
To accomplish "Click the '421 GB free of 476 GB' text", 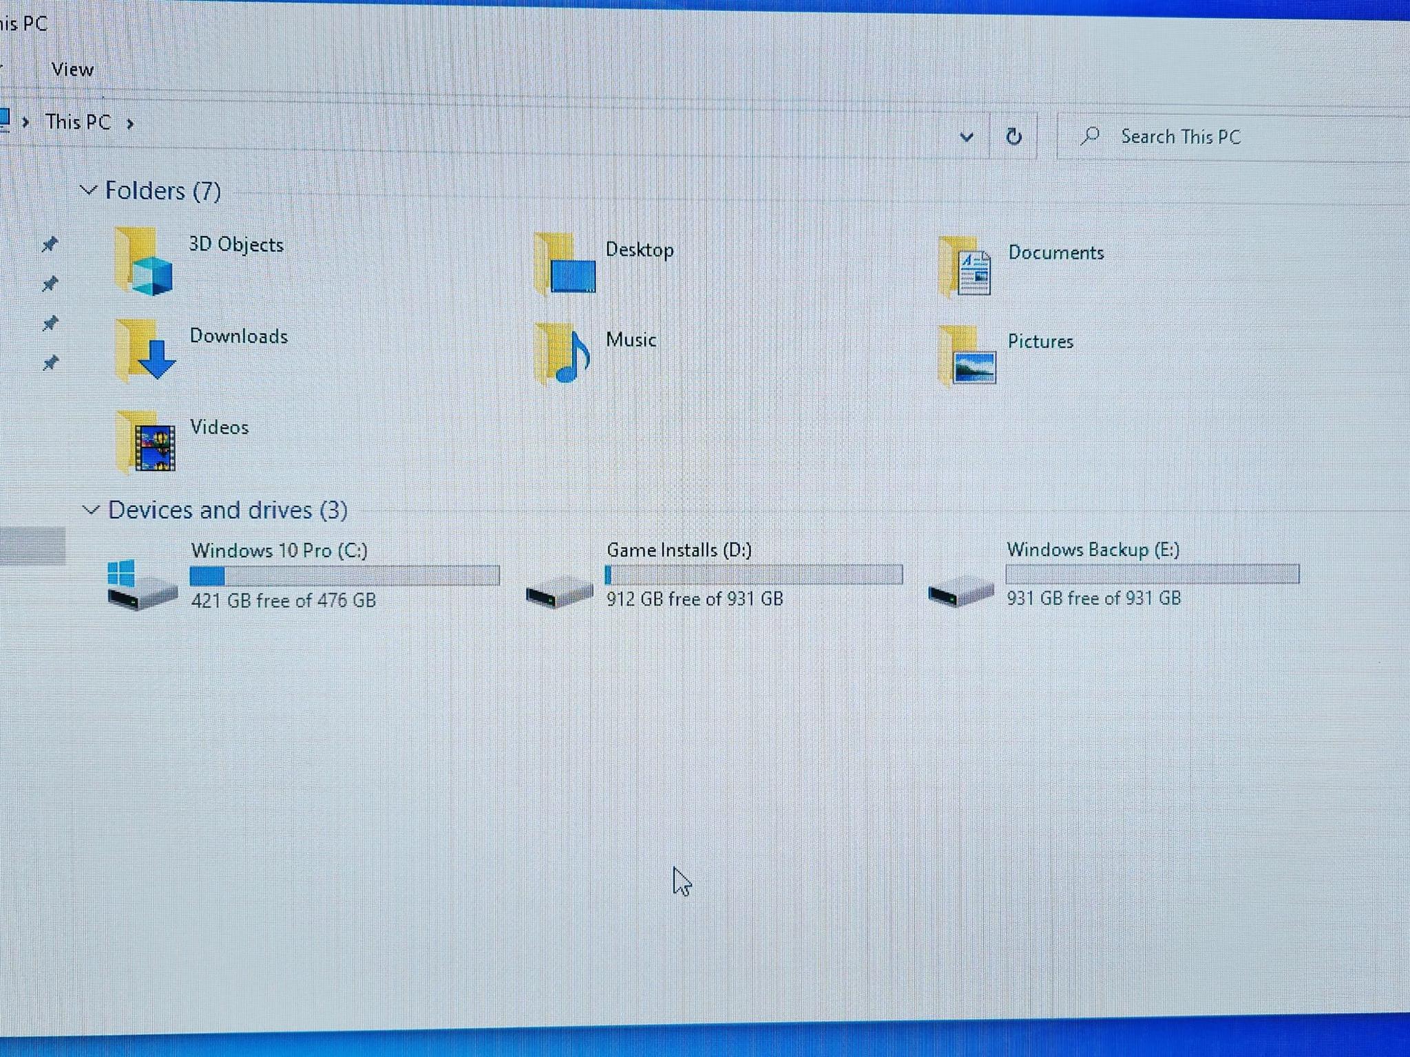I will click(284, 601).
